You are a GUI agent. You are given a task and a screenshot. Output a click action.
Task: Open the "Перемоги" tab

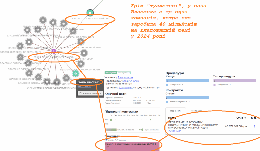(175, 111)
